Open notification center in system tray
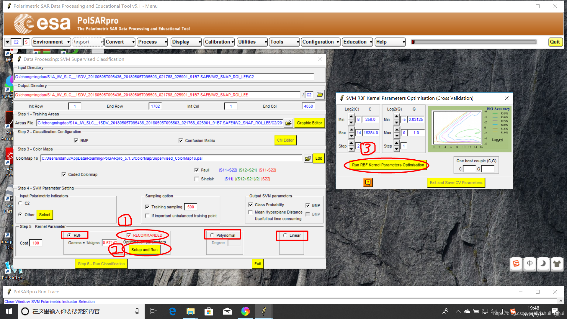The image size is (567, 319). (x=555, y=312)
